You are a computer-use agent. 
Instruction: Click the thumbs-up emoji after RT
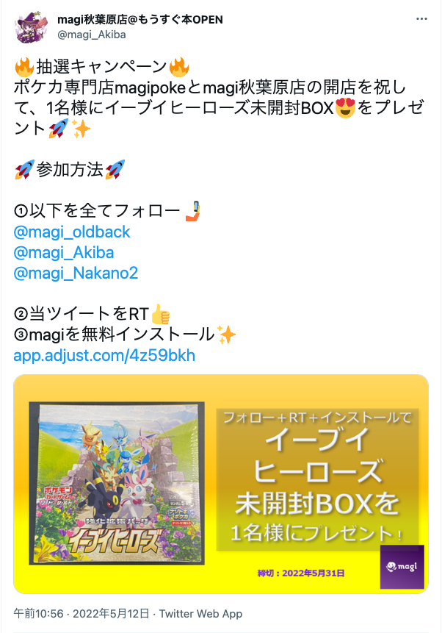pyautogui.click(x=161, y=314)
